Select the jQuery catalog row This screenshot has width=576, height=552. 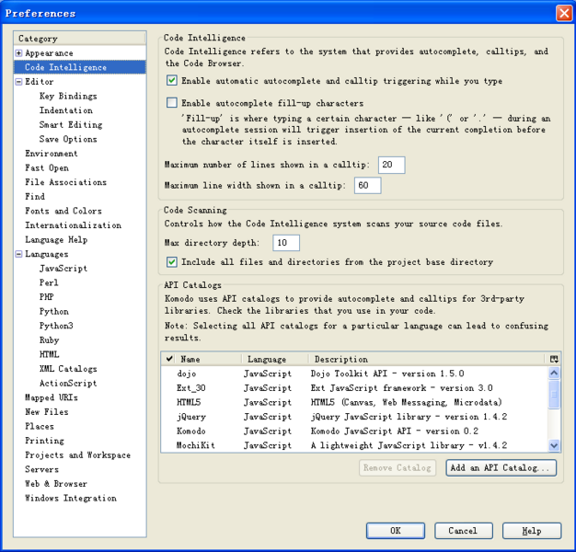point(354,417)
